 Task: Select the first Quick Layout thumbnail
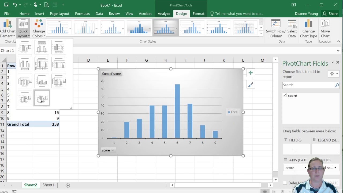pos(25,47)
